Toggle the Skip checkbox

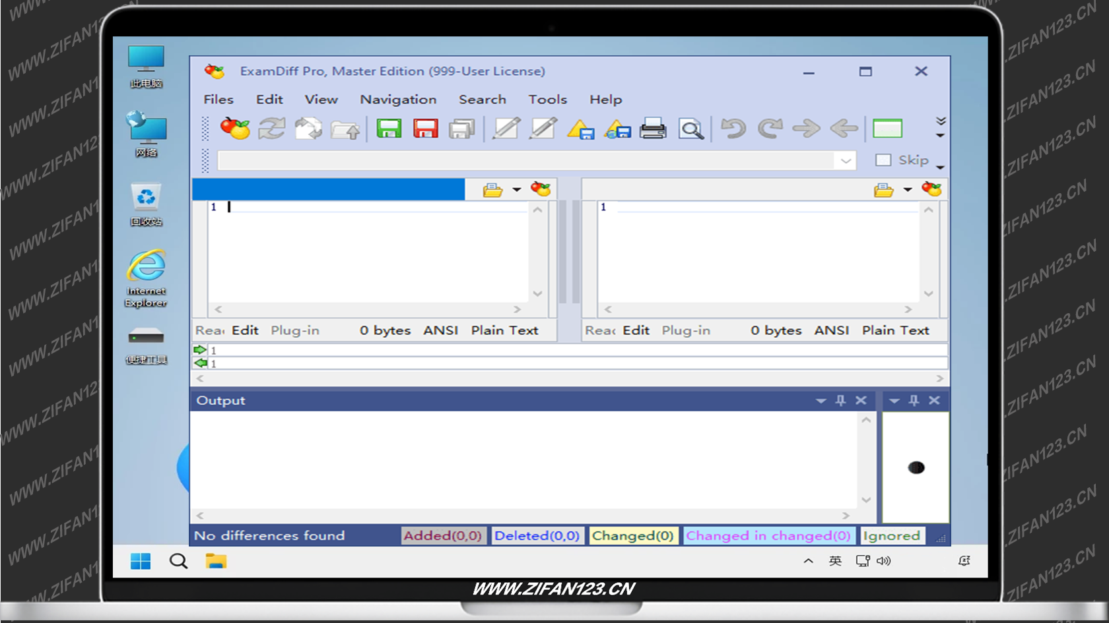point(883,160)
